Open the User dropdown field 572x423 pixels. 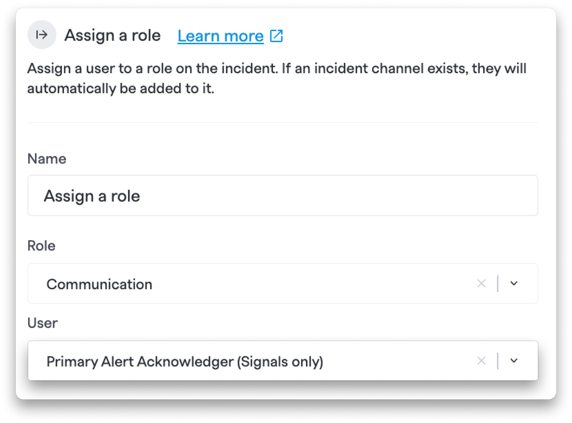click(x=283, y=361)
